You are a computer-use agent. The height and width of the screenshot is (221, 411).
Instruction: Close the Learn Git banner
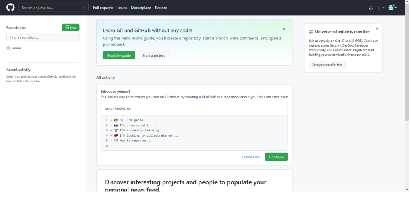coord(284,29)
